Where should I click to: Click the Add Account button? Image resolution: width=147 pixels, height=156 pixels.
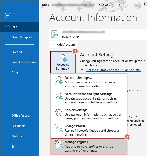click(x=63, y=44)
